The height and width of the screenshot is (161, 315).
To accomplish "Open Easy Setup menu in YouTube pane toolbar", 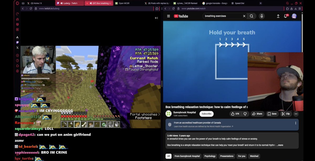I will pos(300,8).
